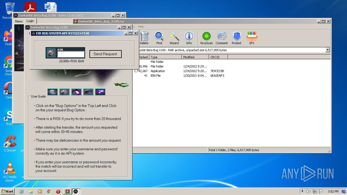Select the second bug option icon

[x=65, y=92]
